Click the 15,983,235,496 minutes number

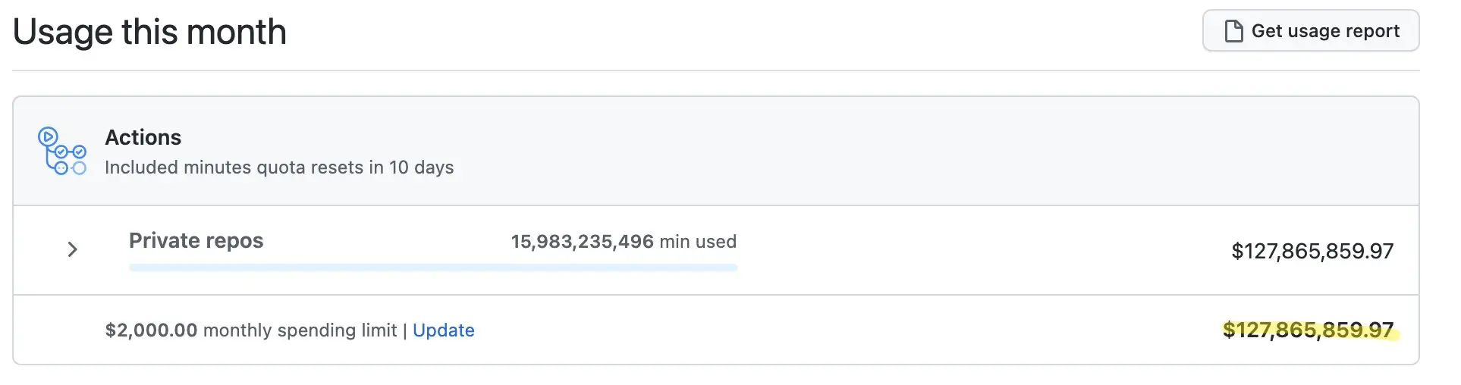pyautogui.click(x=582, y=242)
